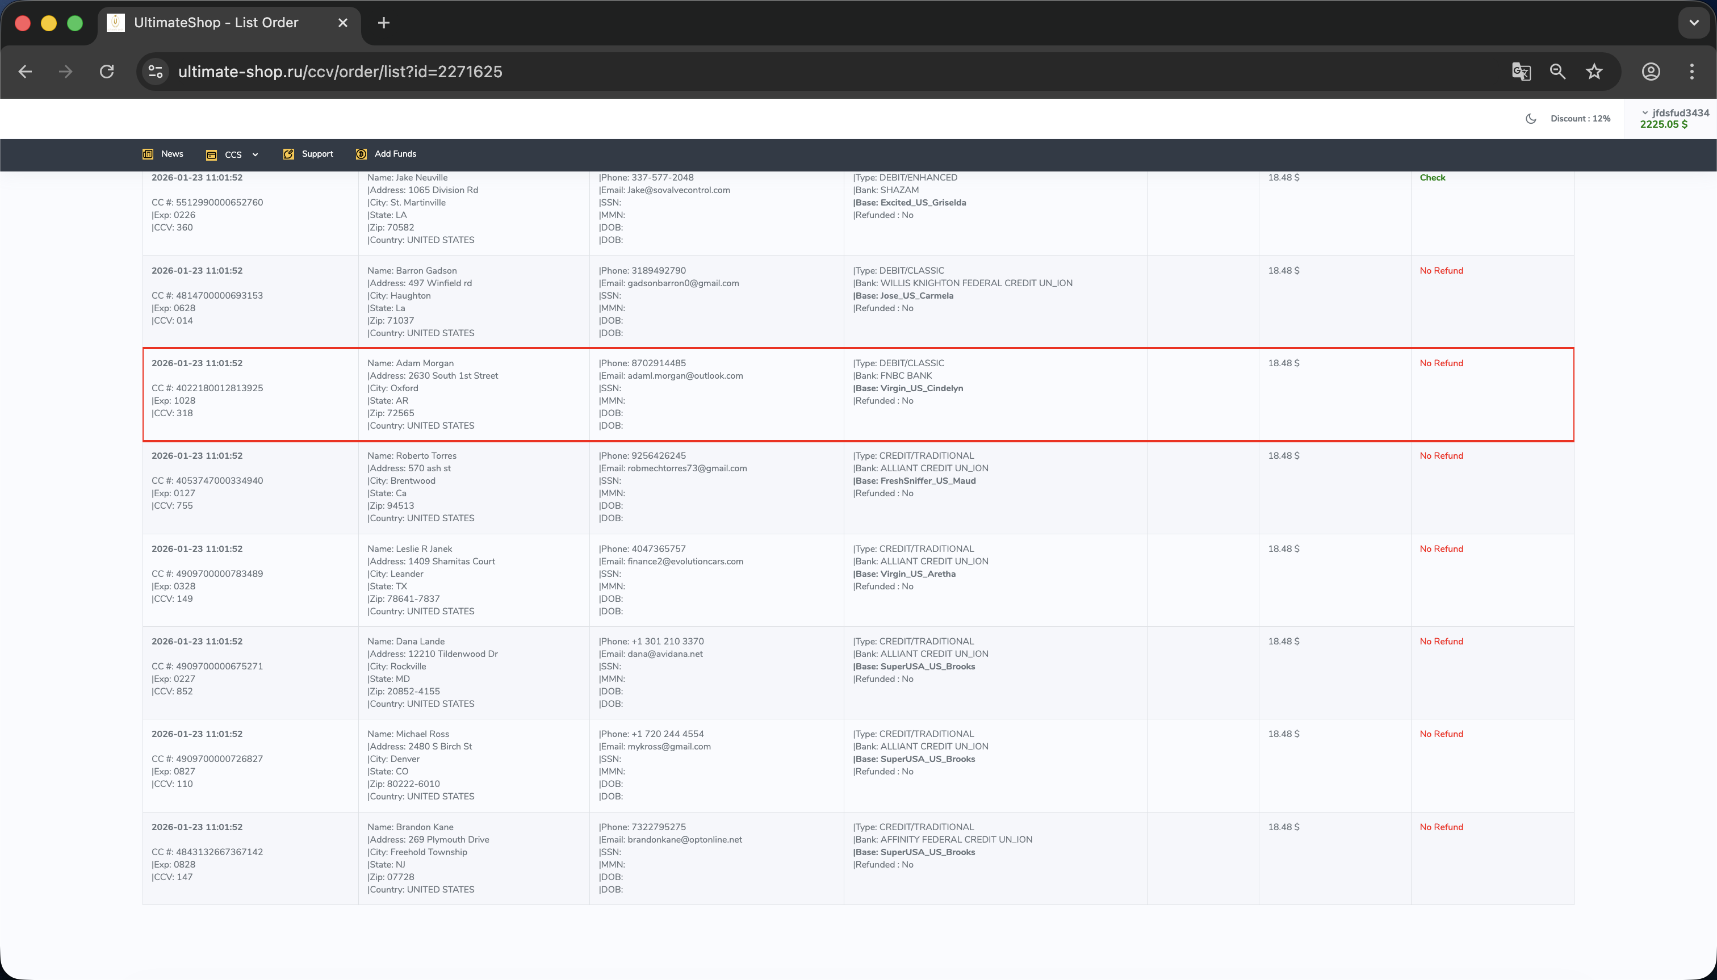Reload the current page

pos(107,72)
